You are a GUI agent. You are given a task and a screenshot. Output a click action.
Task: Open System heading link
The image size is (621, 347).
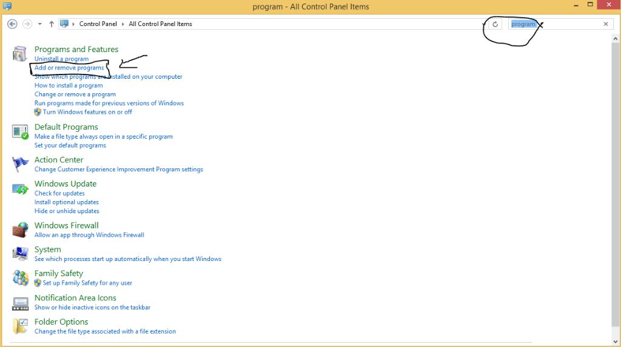click(47, 250)
